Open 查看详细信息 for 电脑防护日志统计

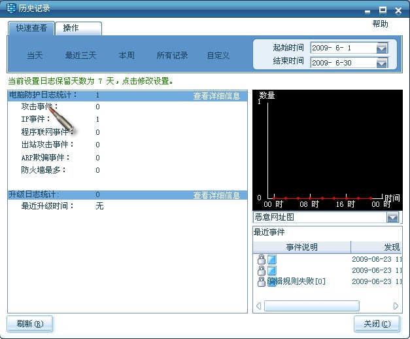click(x=216, y=96)
